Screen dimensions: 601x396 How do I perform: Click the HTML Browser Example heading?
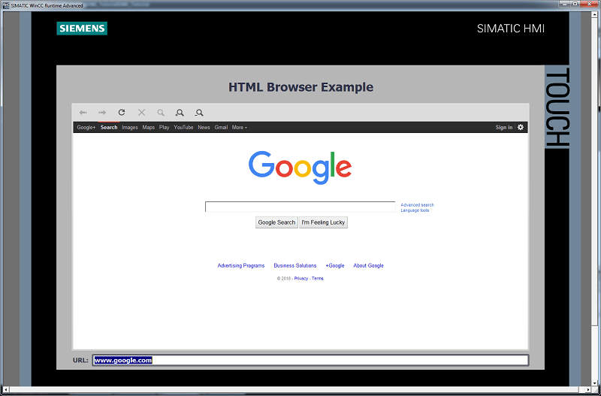(300, 87)
